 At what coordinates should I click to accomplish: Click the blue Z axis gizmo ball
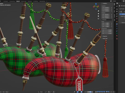96,4
